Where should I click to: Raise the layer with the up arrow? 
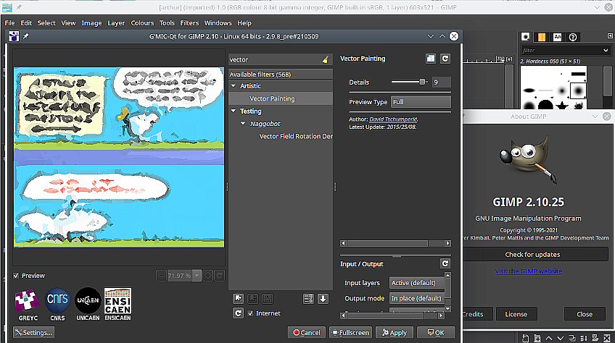coord(549,338)
